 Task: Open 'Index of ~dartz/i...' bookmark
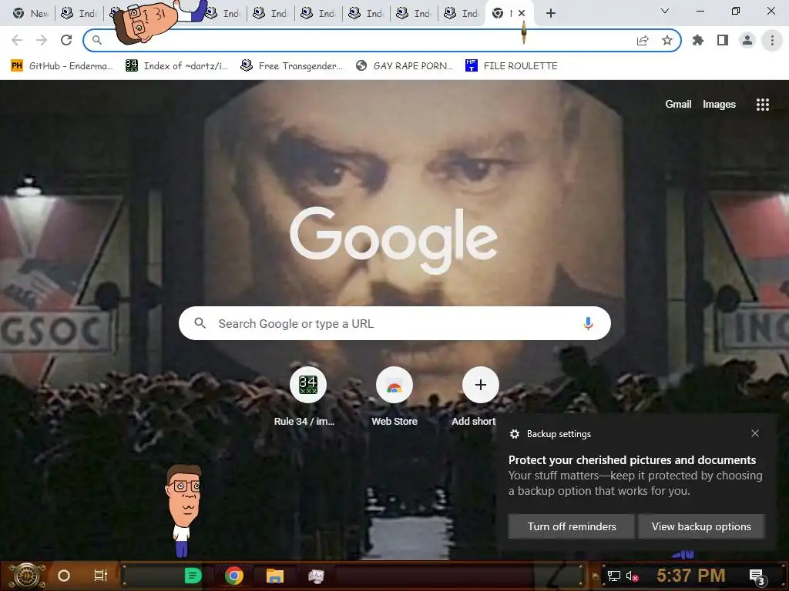tap(176, 66)
